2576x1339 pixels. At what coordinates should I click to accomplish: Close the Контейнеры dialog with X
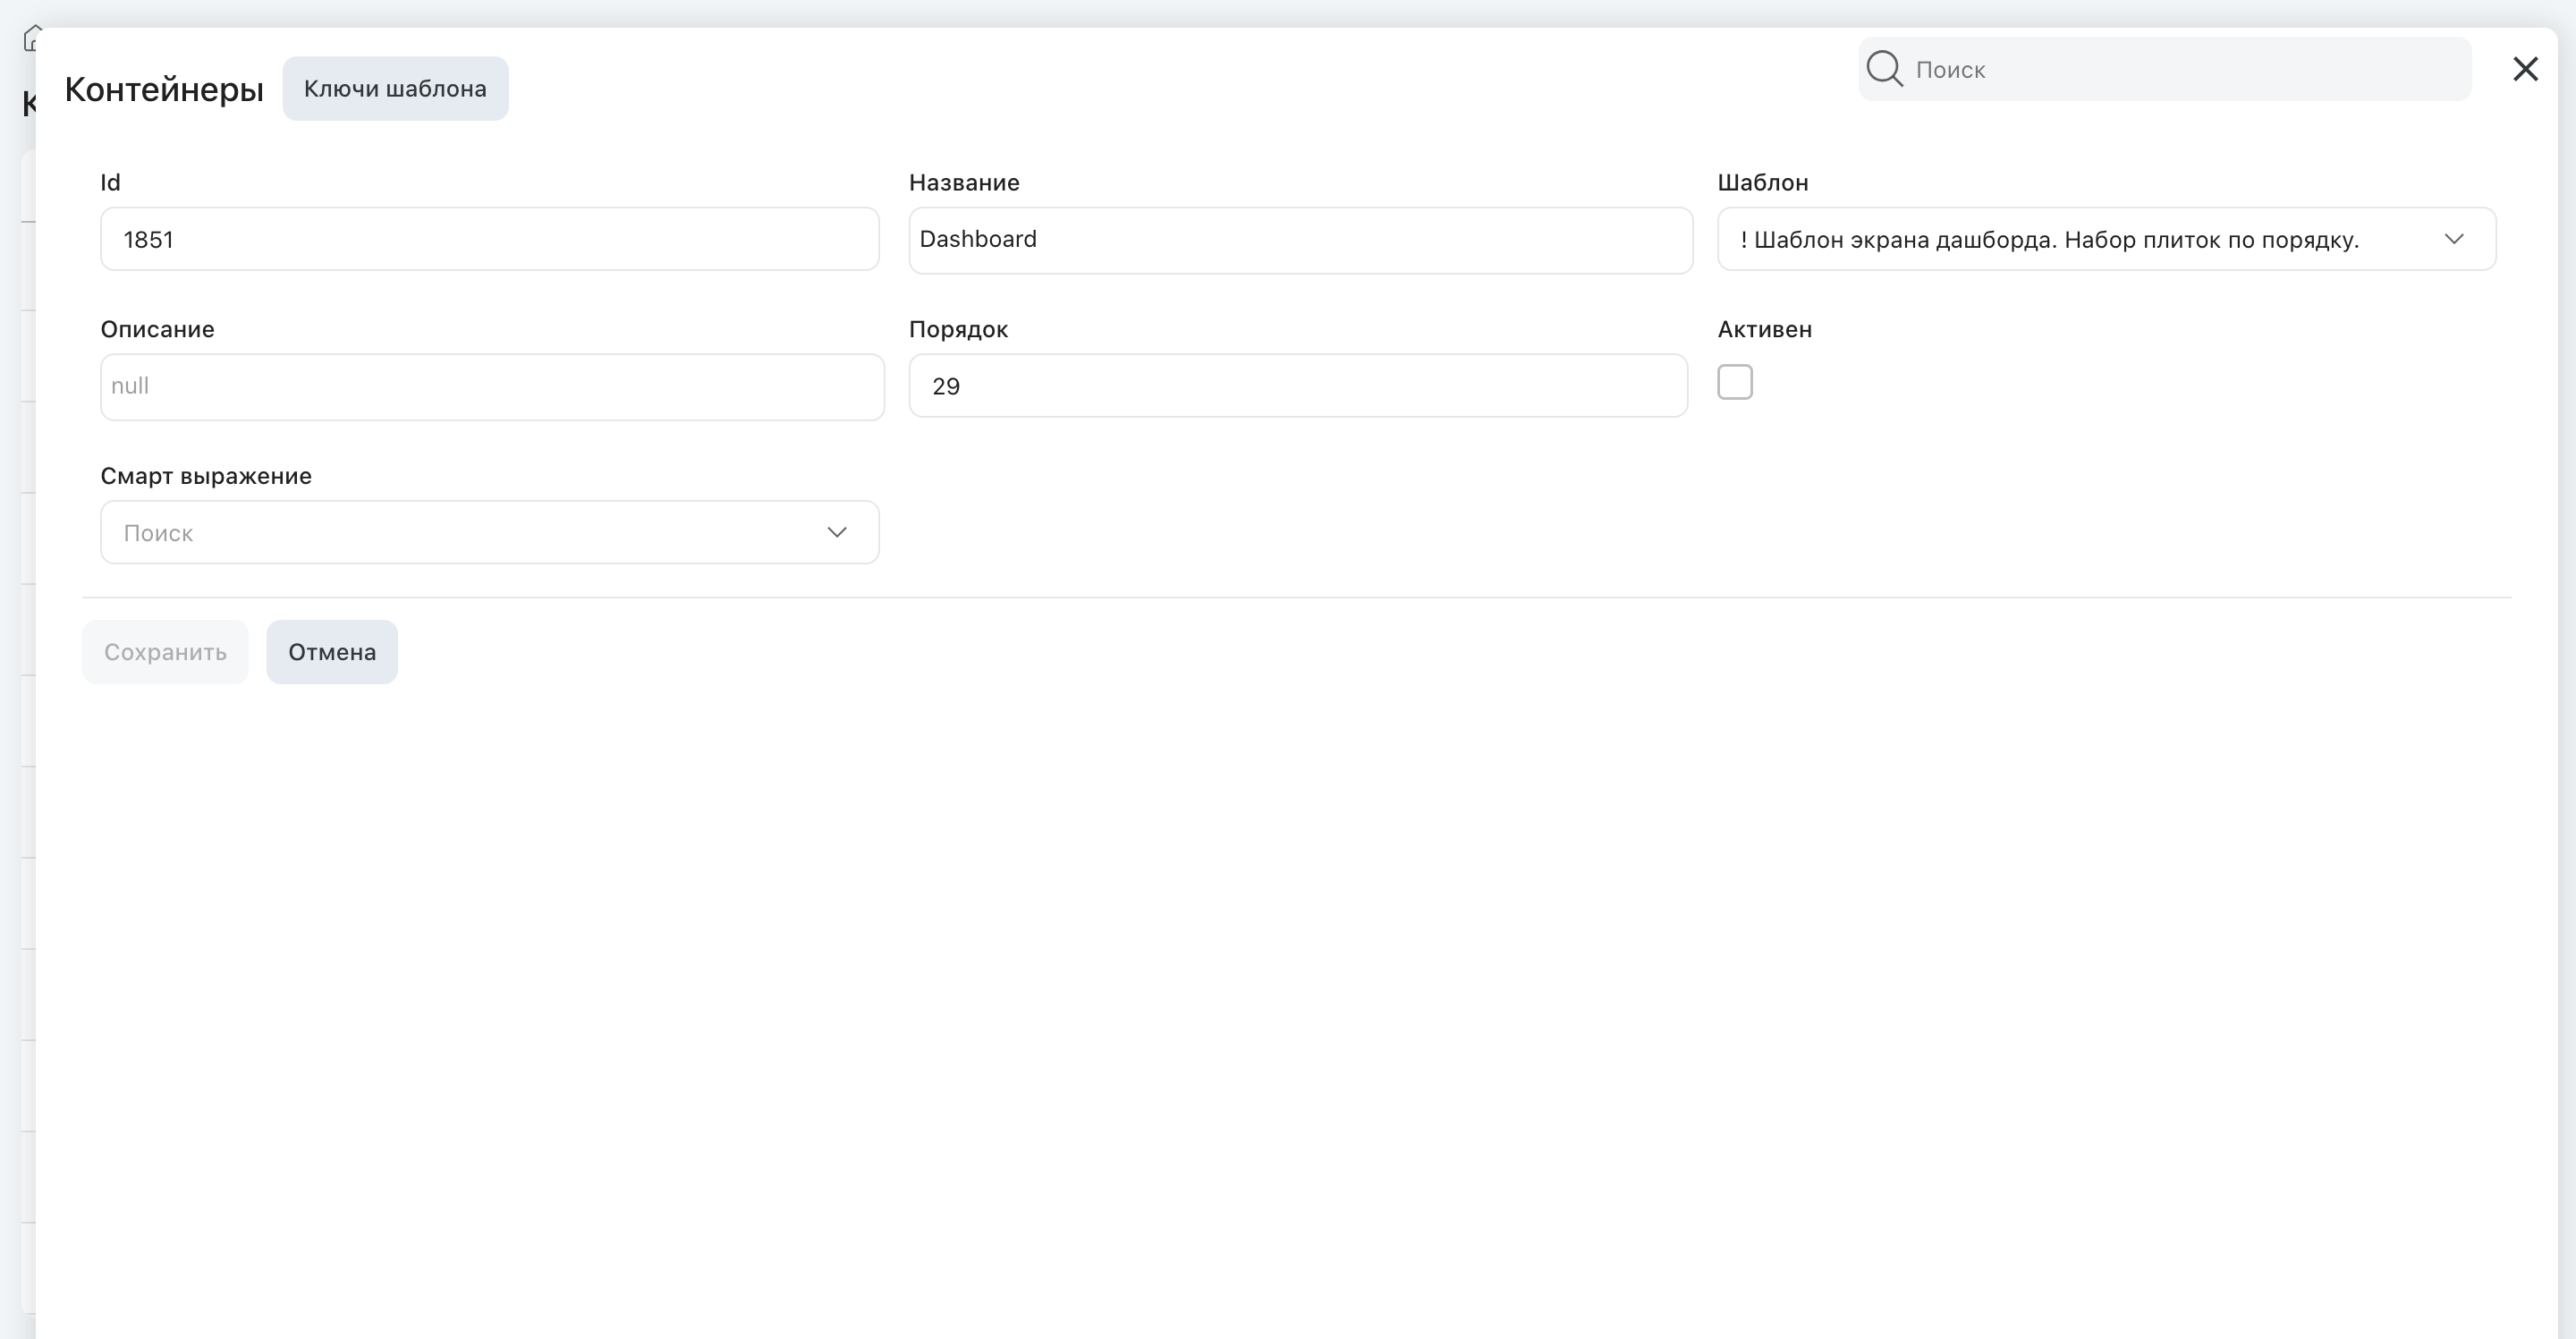[2525, 69]
